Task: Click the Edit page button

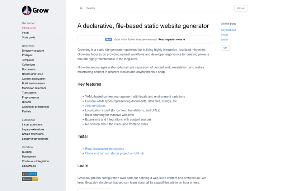Action: click(225, 48)
